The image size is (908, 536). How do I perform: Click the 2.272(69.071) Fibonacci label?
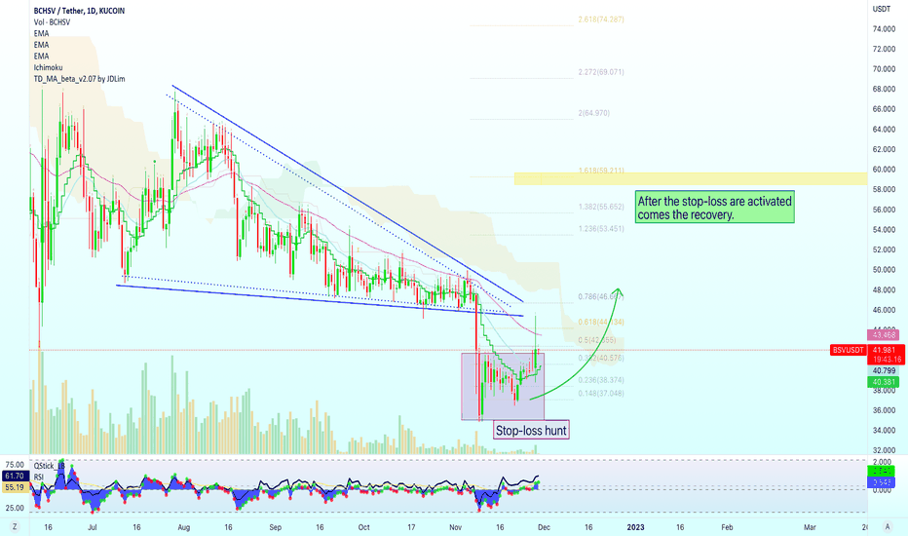601,72
